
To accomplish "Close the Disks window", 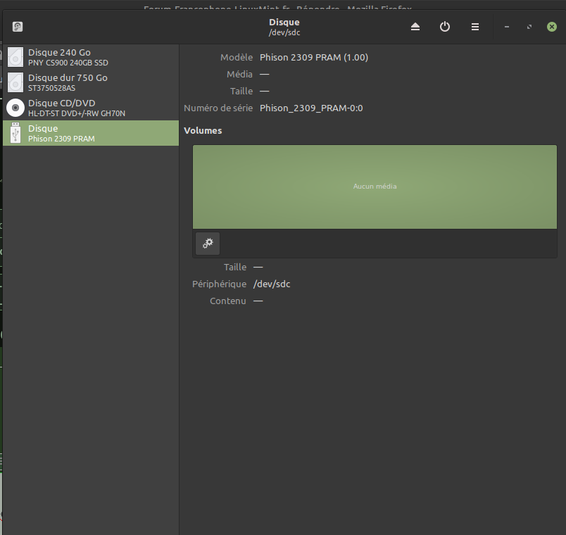I will (x=551, y=27).
